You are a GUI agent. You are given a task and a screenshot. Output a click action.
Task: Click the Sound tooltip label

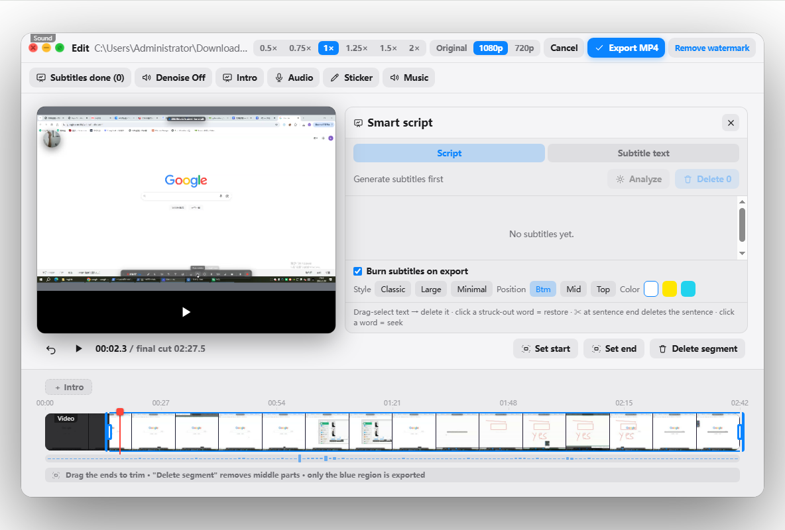click(x=43, y=38)
